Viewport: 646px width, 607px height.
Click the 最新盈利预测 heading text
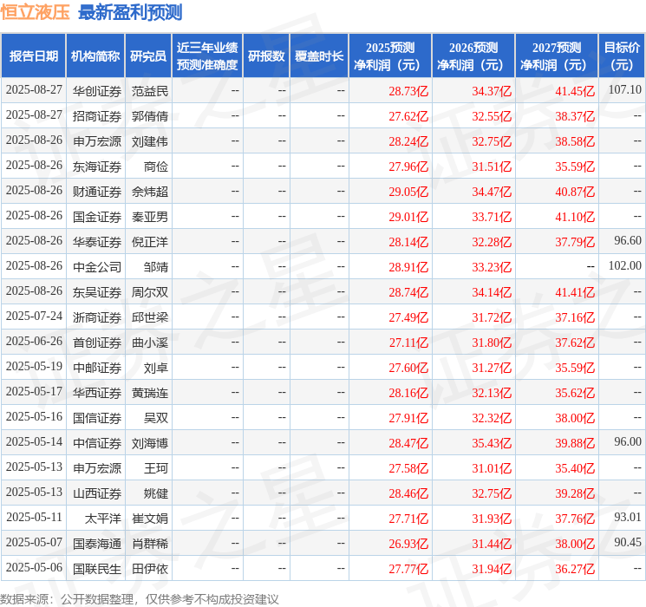click(x=130, y=13)
